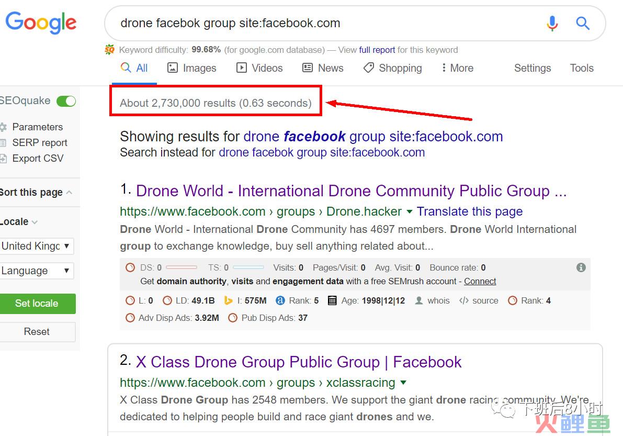The image size is (623, 436).
Task: Open the info icon in SEOquake bar
Action: point(581,267)
